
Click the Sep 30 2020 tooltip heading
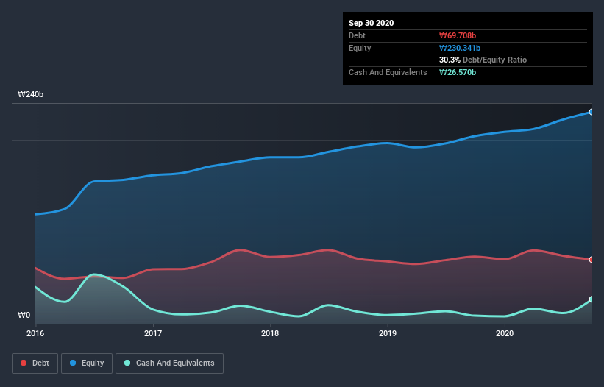point(371,23)
